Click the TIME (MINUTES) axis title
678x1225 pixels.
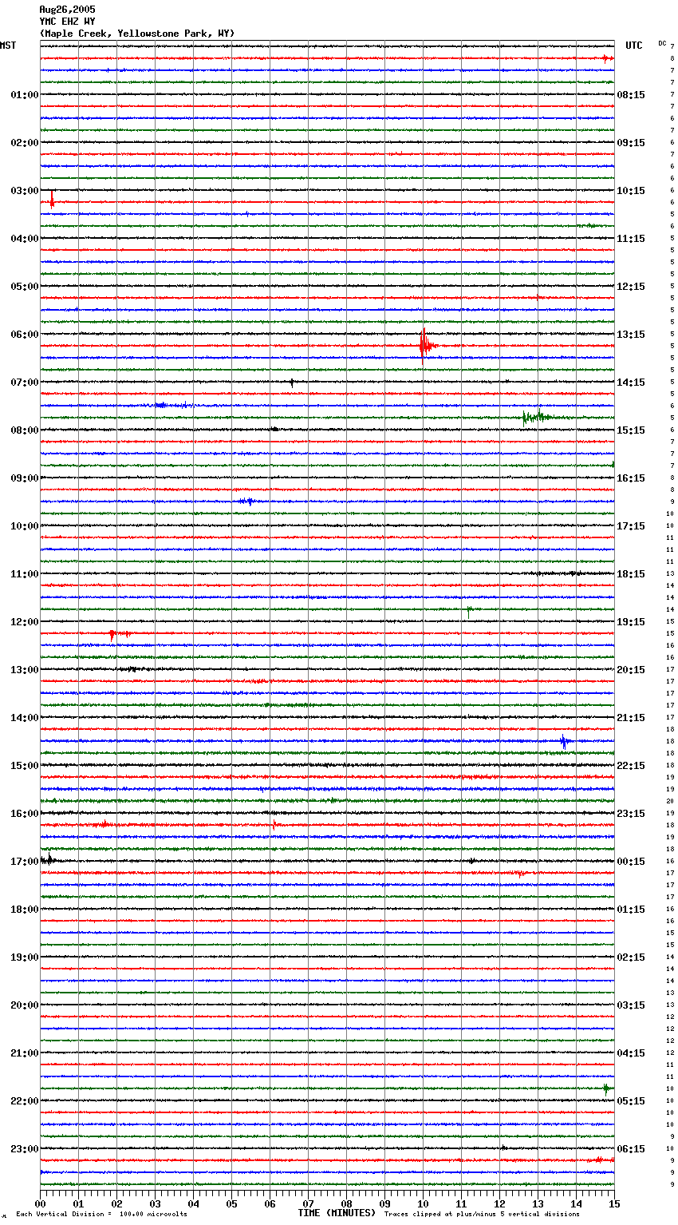[337, 1213]
